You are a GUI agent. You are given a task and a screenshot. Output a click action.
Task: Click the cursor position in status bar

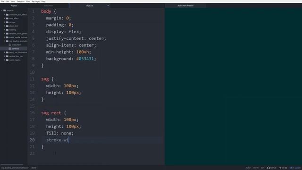coord(34,168)
